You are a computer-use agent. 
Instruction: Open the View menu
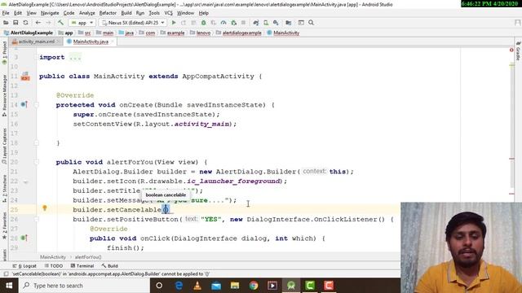[x=31, y=13]
